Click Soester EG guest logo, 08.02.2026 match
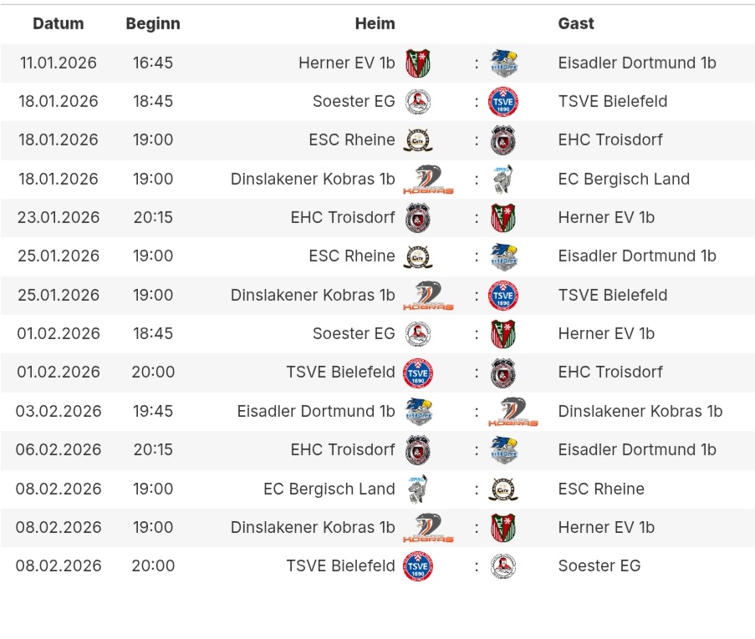 click(x=503, y=566)
